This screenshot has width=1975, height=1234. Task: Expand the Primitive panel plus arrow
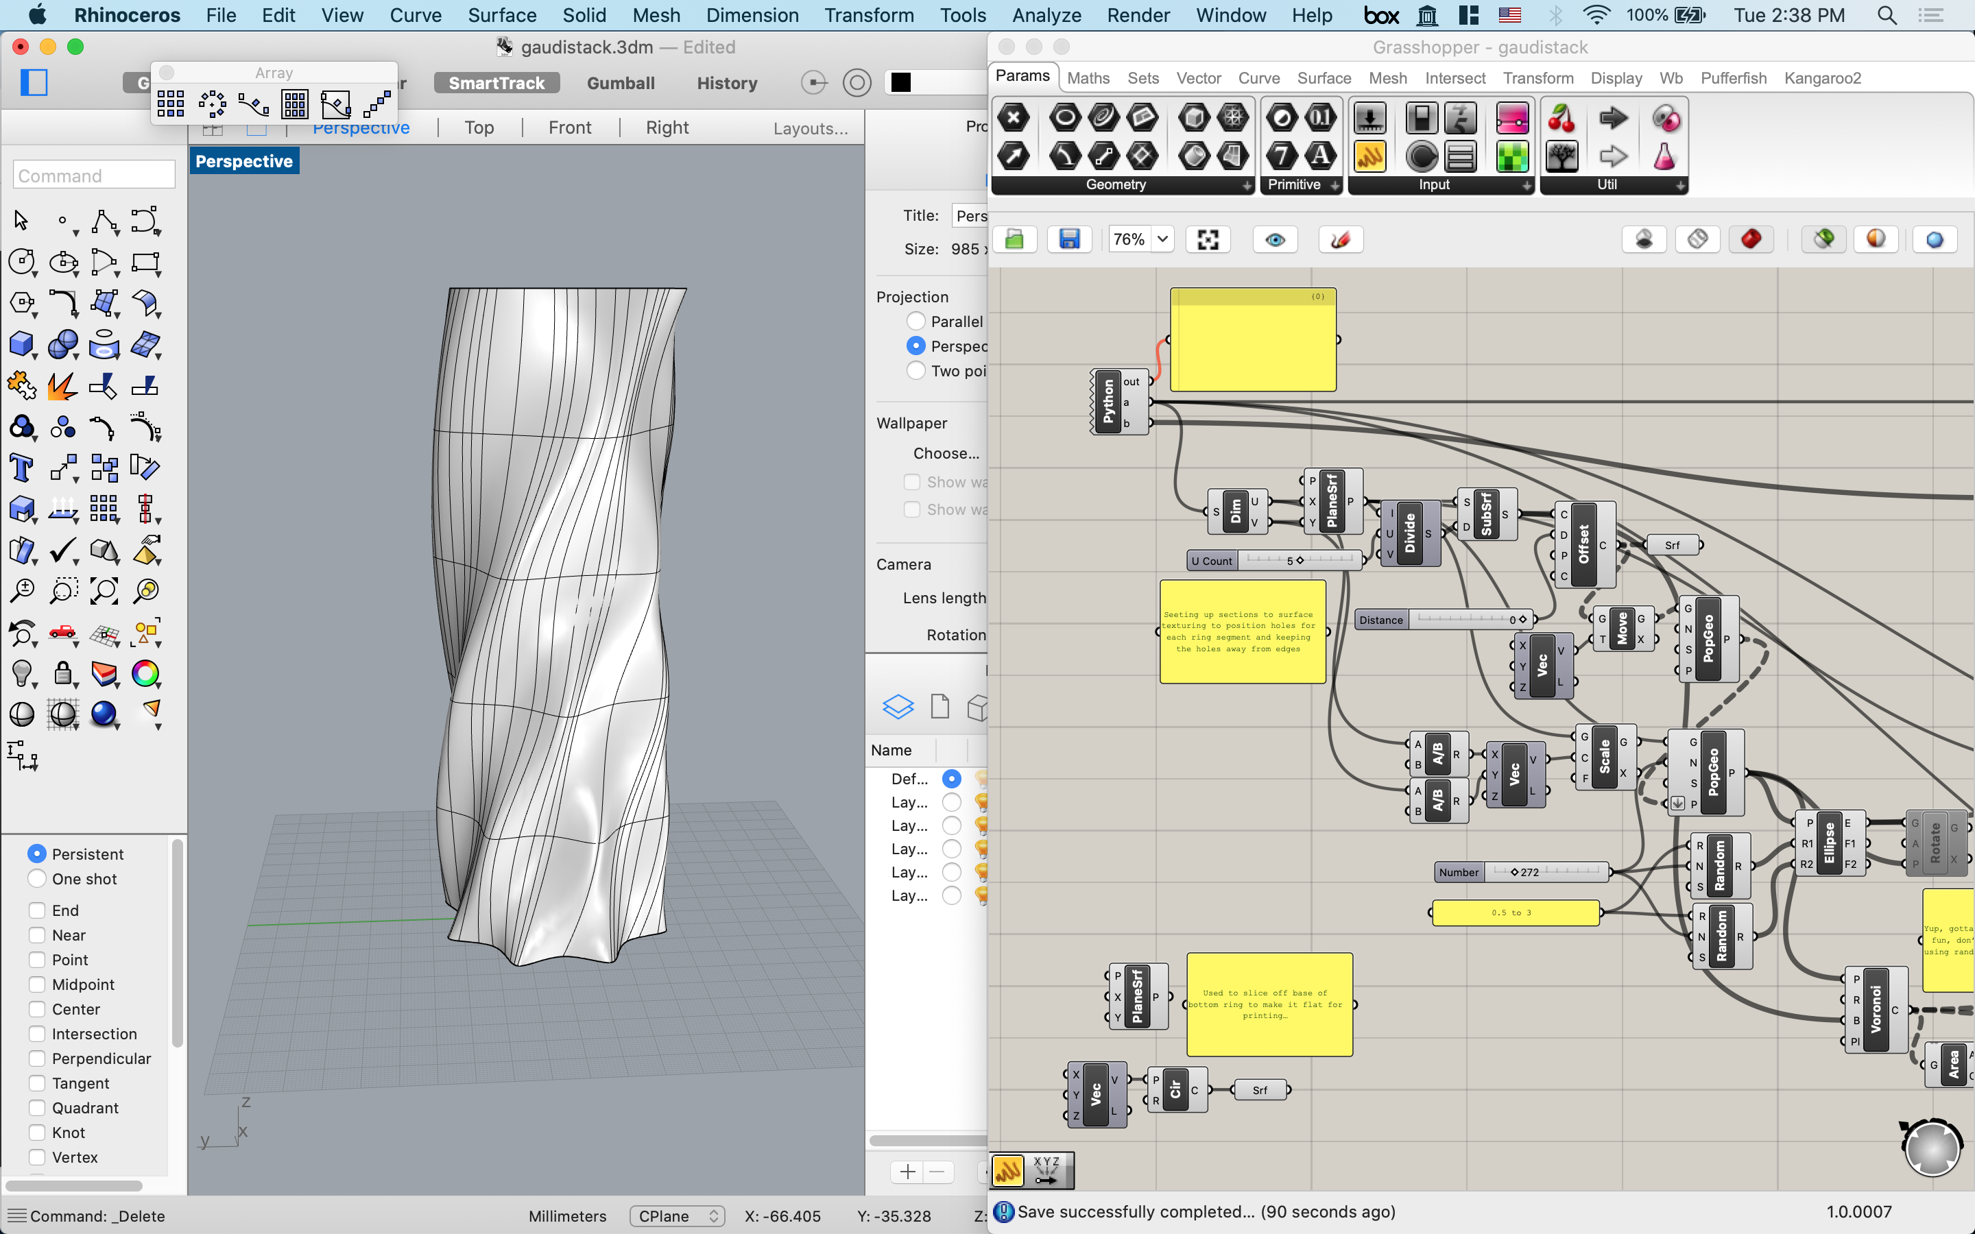pyautogui.click(x=1335, y=185)
